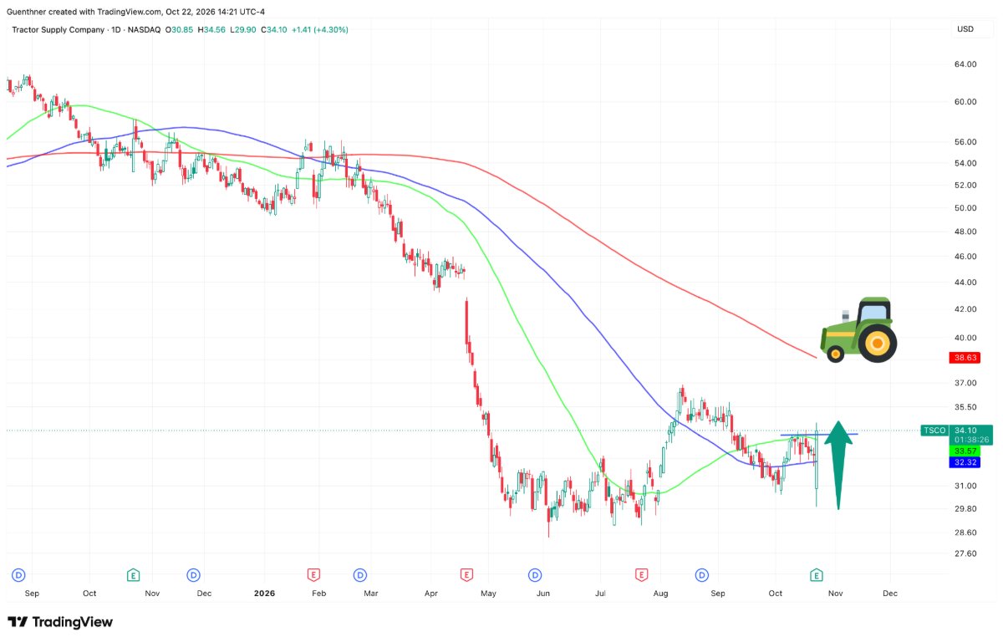Click the 64.00 price axis label

[966, 64]
